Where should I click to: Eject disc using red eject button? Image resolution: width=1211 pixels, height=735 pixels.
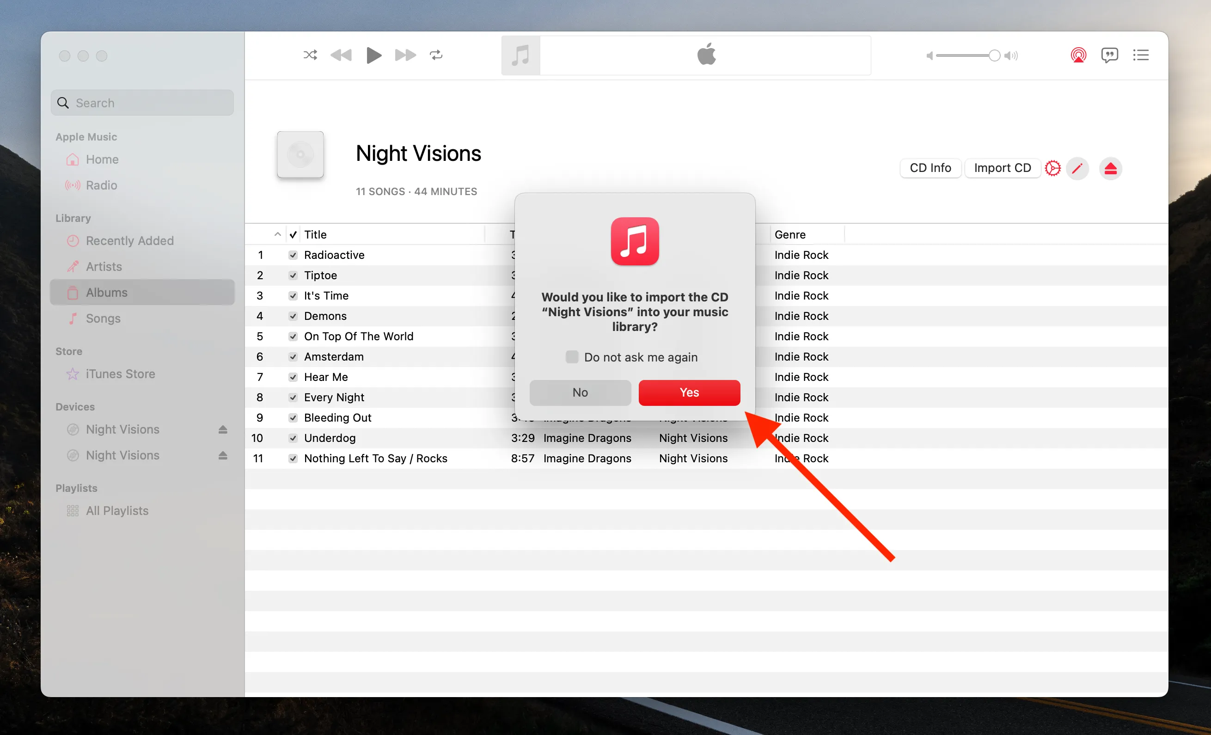coord(1110,169)
